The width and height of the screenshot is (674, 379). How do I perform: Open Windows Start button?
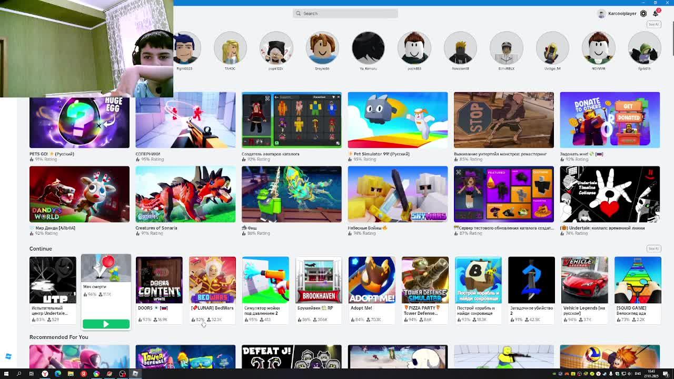7,374
